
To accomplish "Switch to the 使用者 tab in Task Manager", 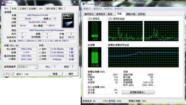I will (141, 14).
